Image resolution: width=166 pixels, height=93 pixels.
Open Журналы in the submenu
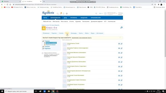78,21
